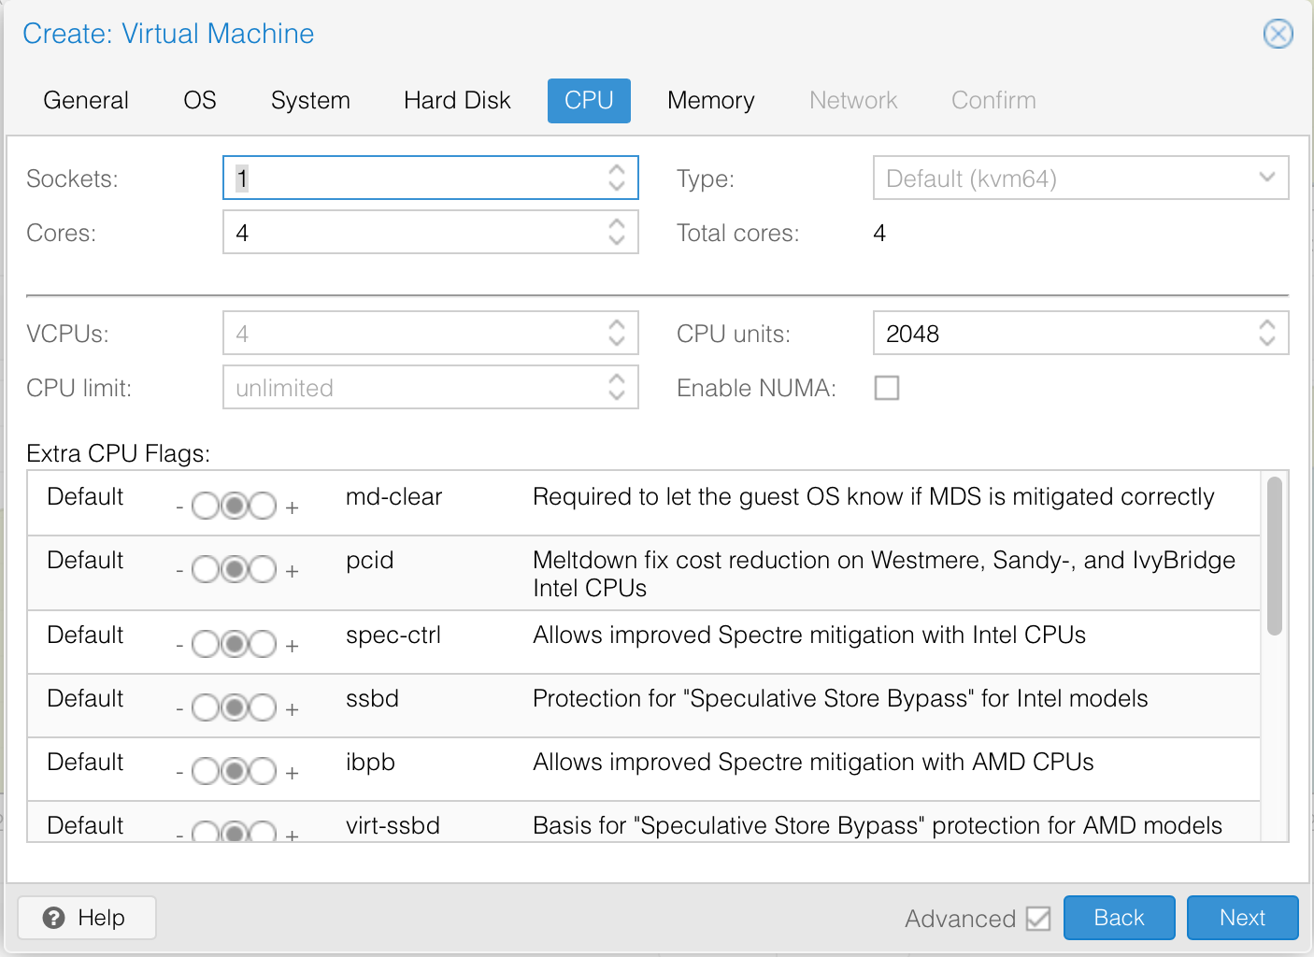Enable the NUMA checkbox
1314x957 pixels.
[887, 388]
